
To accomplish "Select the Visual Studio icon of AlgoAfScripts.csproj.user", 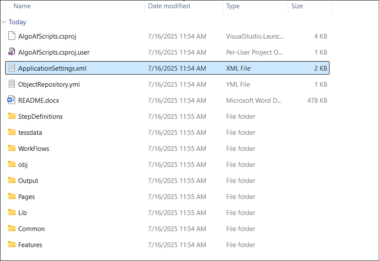I will tap(12, 52).
